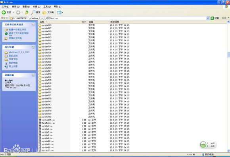Click the My Computer icon in the status bar
This screenshot has width=230, height=157.
point(203,154)
